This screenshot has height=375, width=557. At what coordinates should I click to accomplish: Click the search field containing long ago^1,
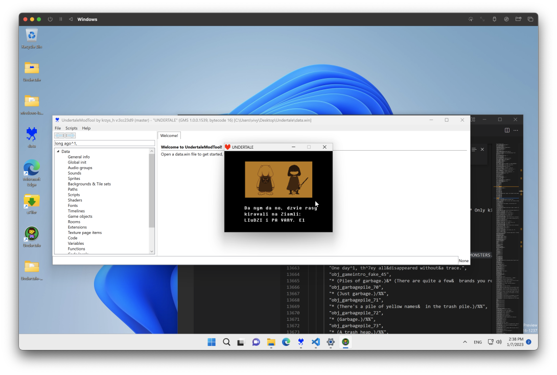tap(104, 143)
